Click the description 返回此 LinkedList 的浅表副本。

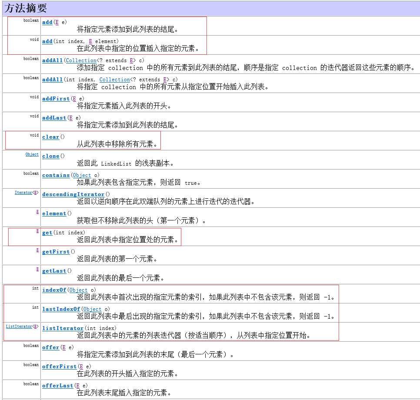pyautogui.click(x=125, y=163)
